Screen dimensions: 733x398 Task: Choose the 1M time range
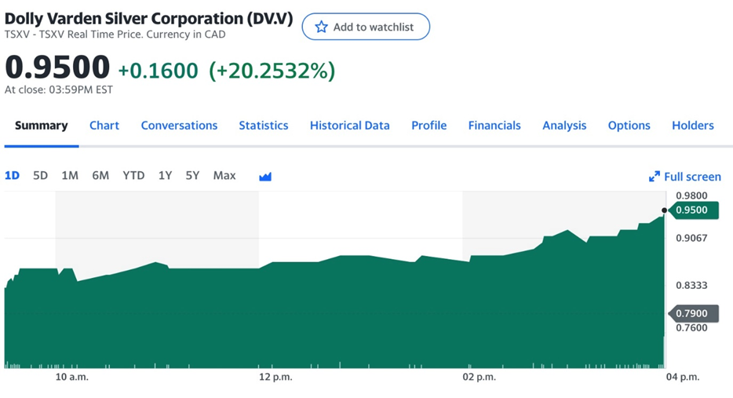(70, 176)
